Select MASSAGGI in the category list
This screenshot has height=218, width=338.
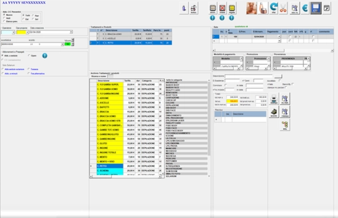(171, 151)
